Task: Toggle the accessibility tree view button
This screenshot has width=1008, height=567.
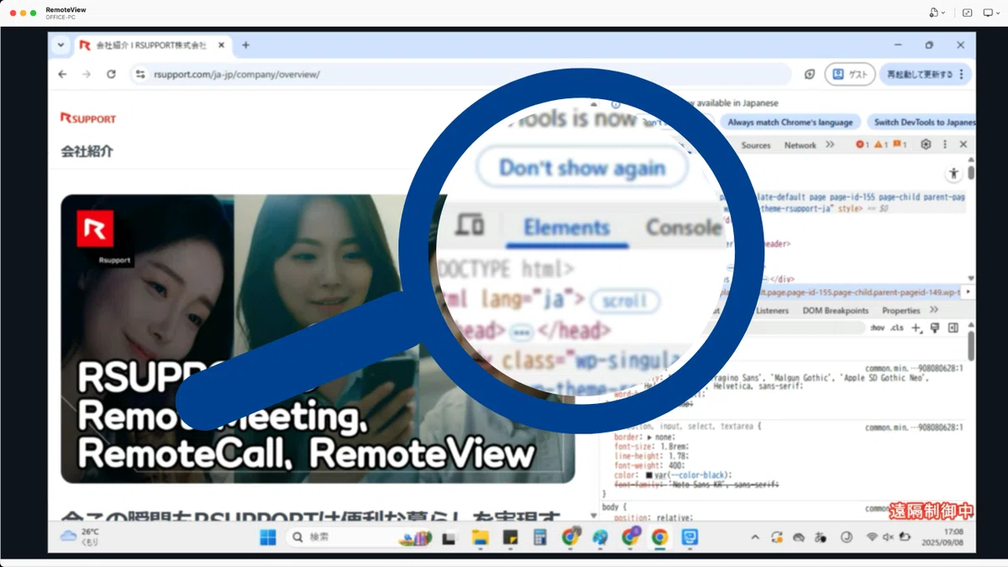Action: click(x=953, y=174)
